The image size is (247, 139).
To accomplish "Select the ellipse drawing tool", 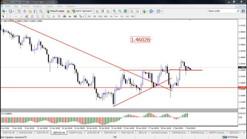I will click(x=64, y=16).
